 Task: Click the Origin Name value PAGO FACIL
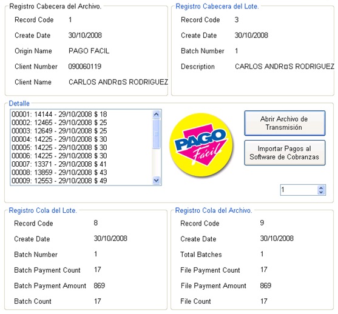click(89, 51)
